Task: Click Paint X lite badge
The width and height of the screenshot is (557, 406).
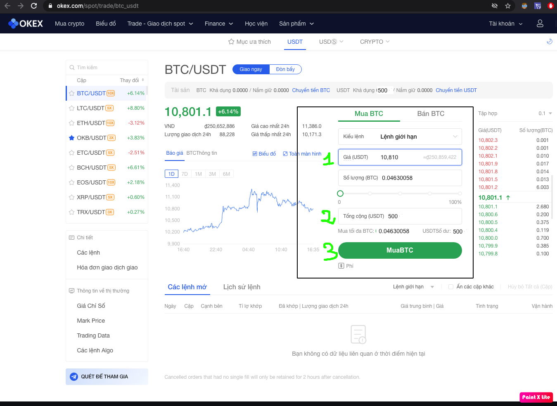Action: (x=536, y=397)
